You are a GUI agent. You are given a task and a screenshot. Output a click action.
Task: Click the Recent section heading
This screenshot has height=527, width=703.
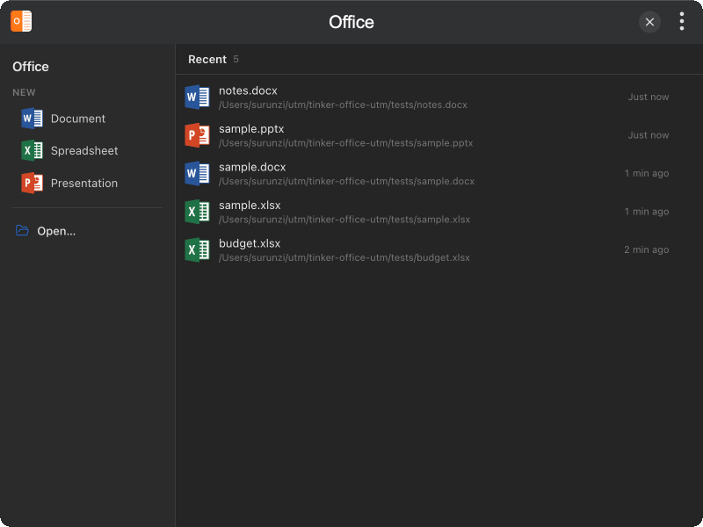coord(207,59)
